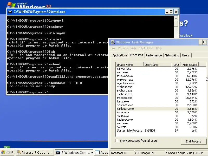Select the explorer.exe process row
This screenshot has width=208, height=156.
157,80
